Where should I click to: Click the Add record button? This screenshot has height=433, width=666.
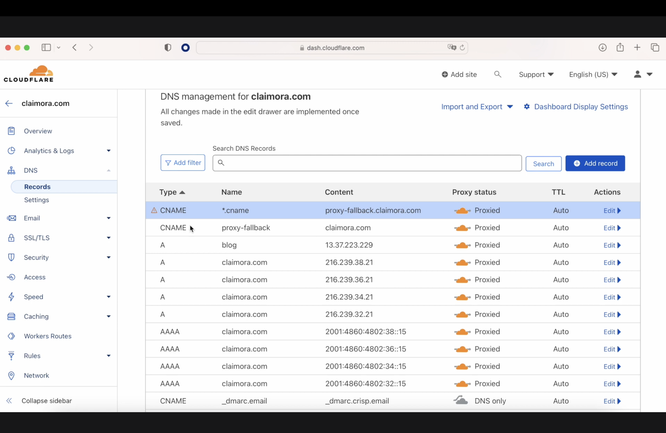pyautogui.click(x=595, y=164)
